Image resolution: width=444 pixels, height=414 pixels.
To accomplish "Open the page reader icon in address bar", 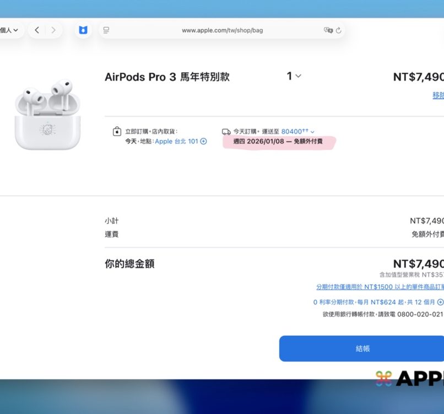I will [x=106, y=30].
